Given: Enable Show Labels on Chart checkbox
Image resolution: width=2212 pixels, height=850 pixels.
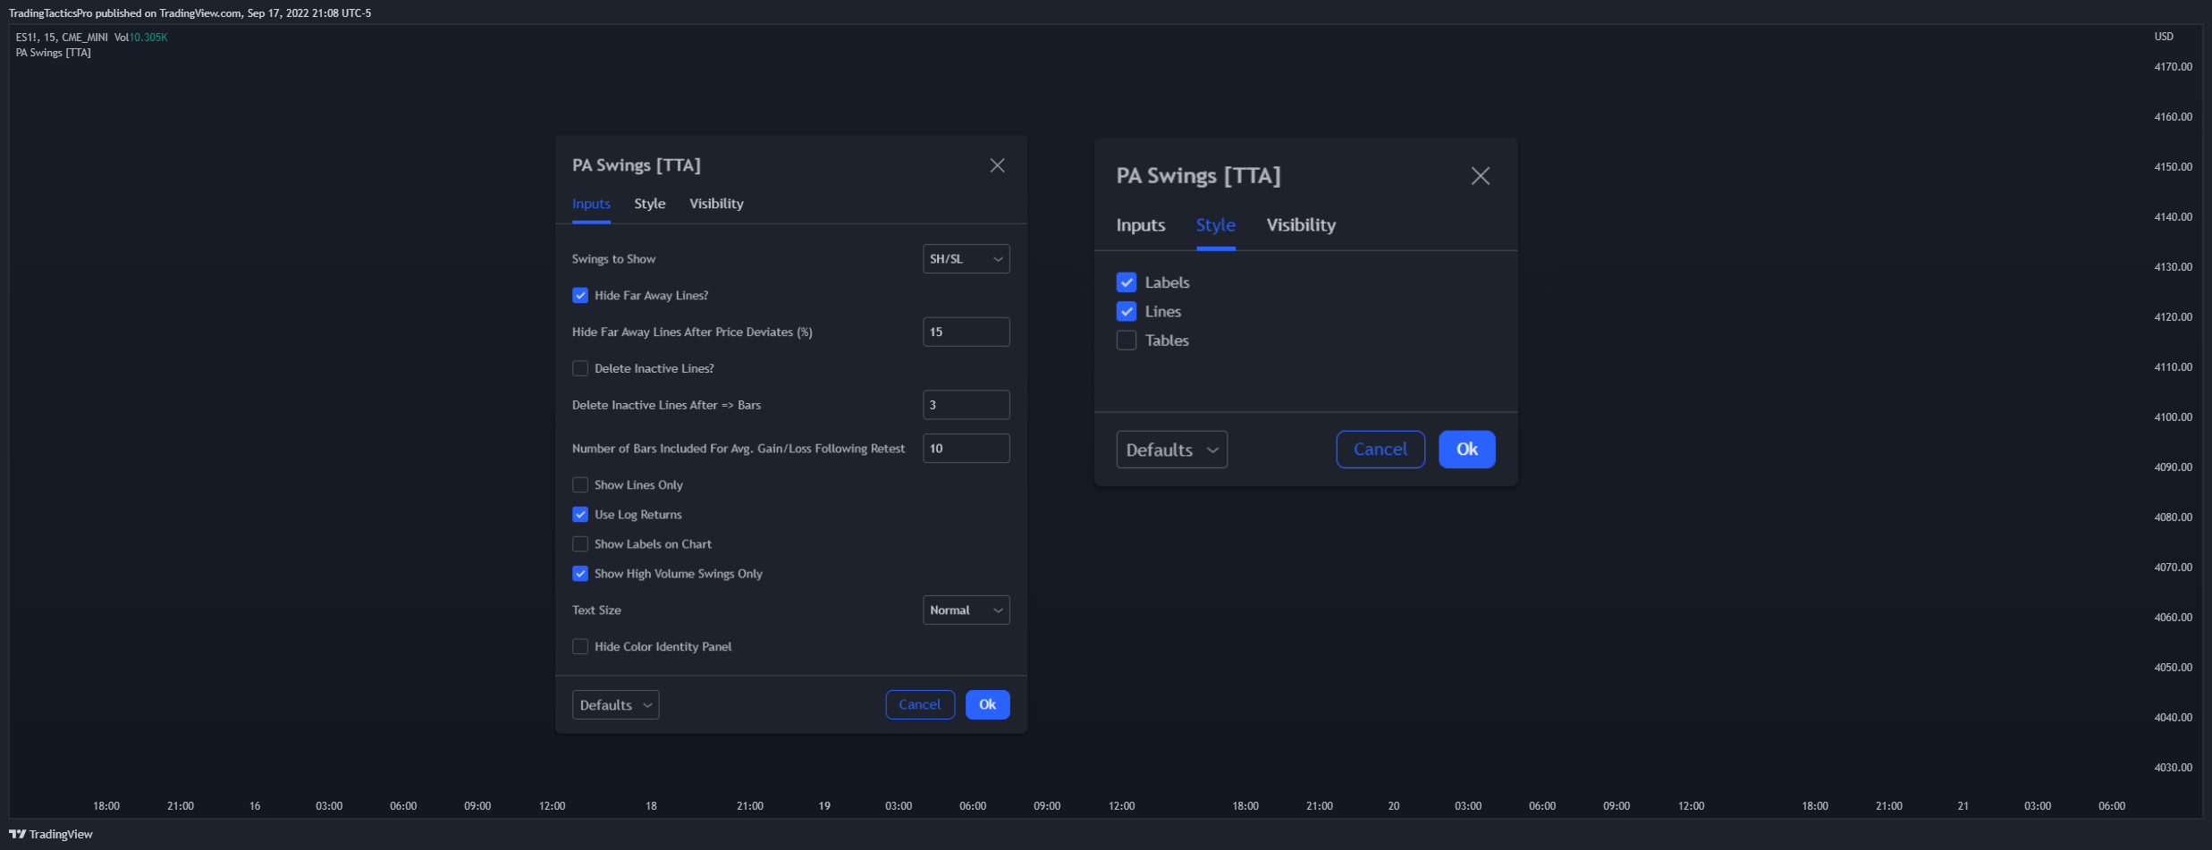Looking at the screenshot, I should click(x=580, y=543).
